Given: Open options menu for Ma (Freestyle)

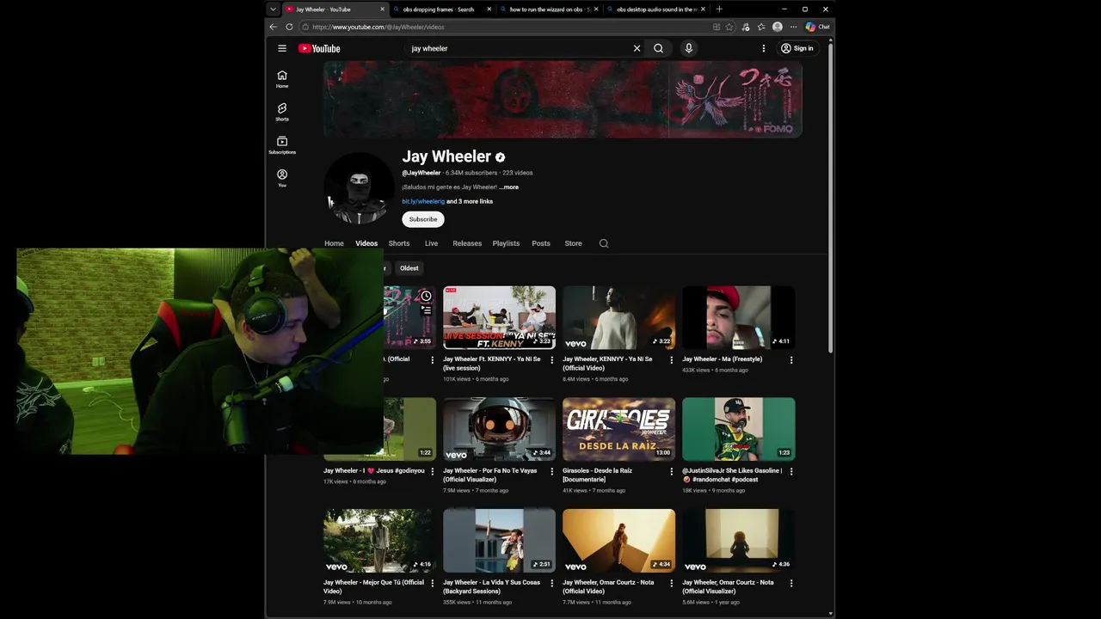Looking at the screenshot, I should point(791,360).
